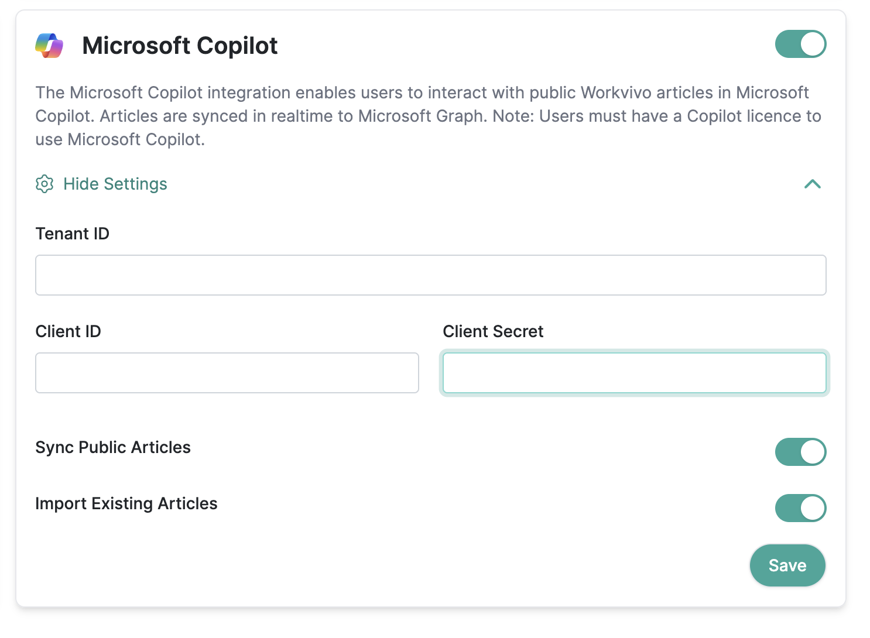
Task: Click the Microsoft Copilot logo icon
Action: pos(49,46)
